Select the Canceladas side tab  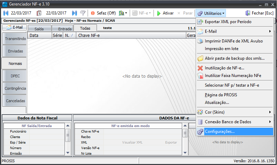click(14, 101)
